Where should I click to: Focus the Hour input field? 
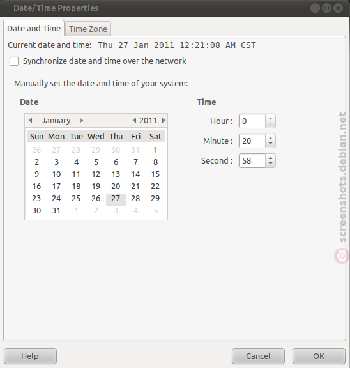click(252, 121)
